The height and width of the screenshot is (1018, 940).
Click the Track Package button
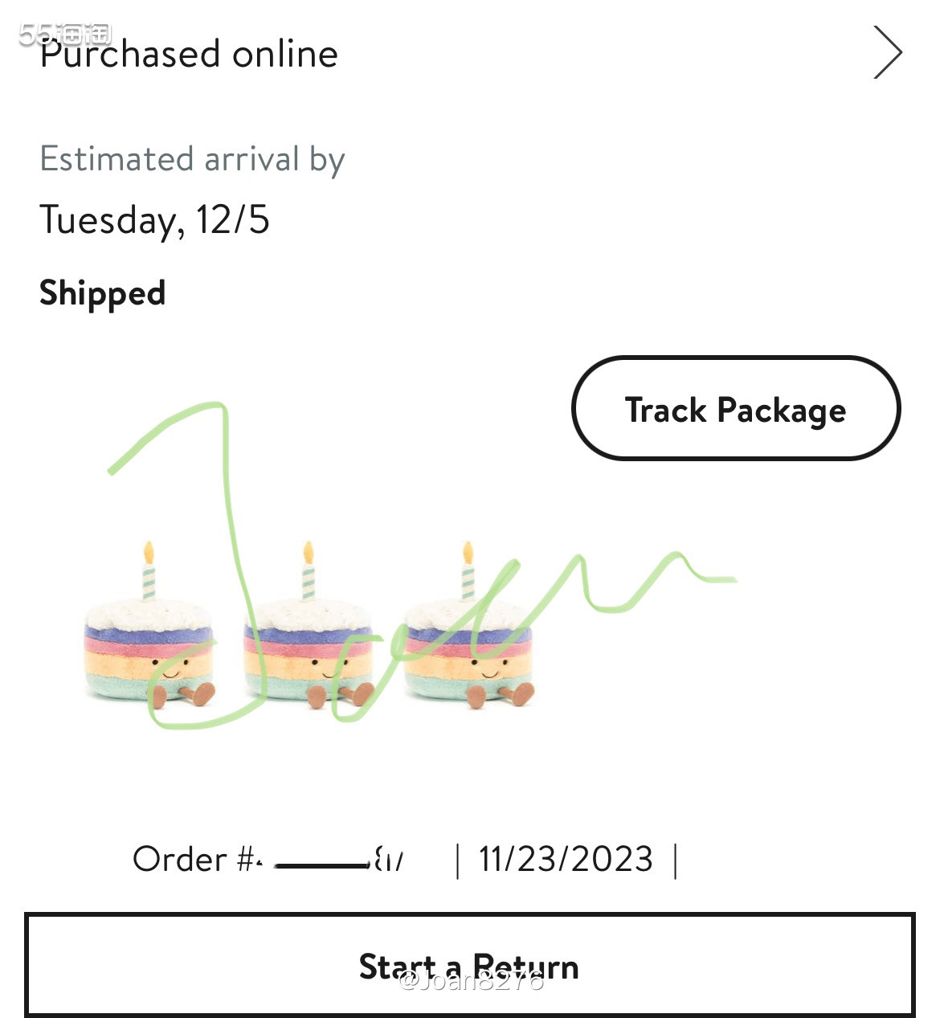[x=736, y=408]
